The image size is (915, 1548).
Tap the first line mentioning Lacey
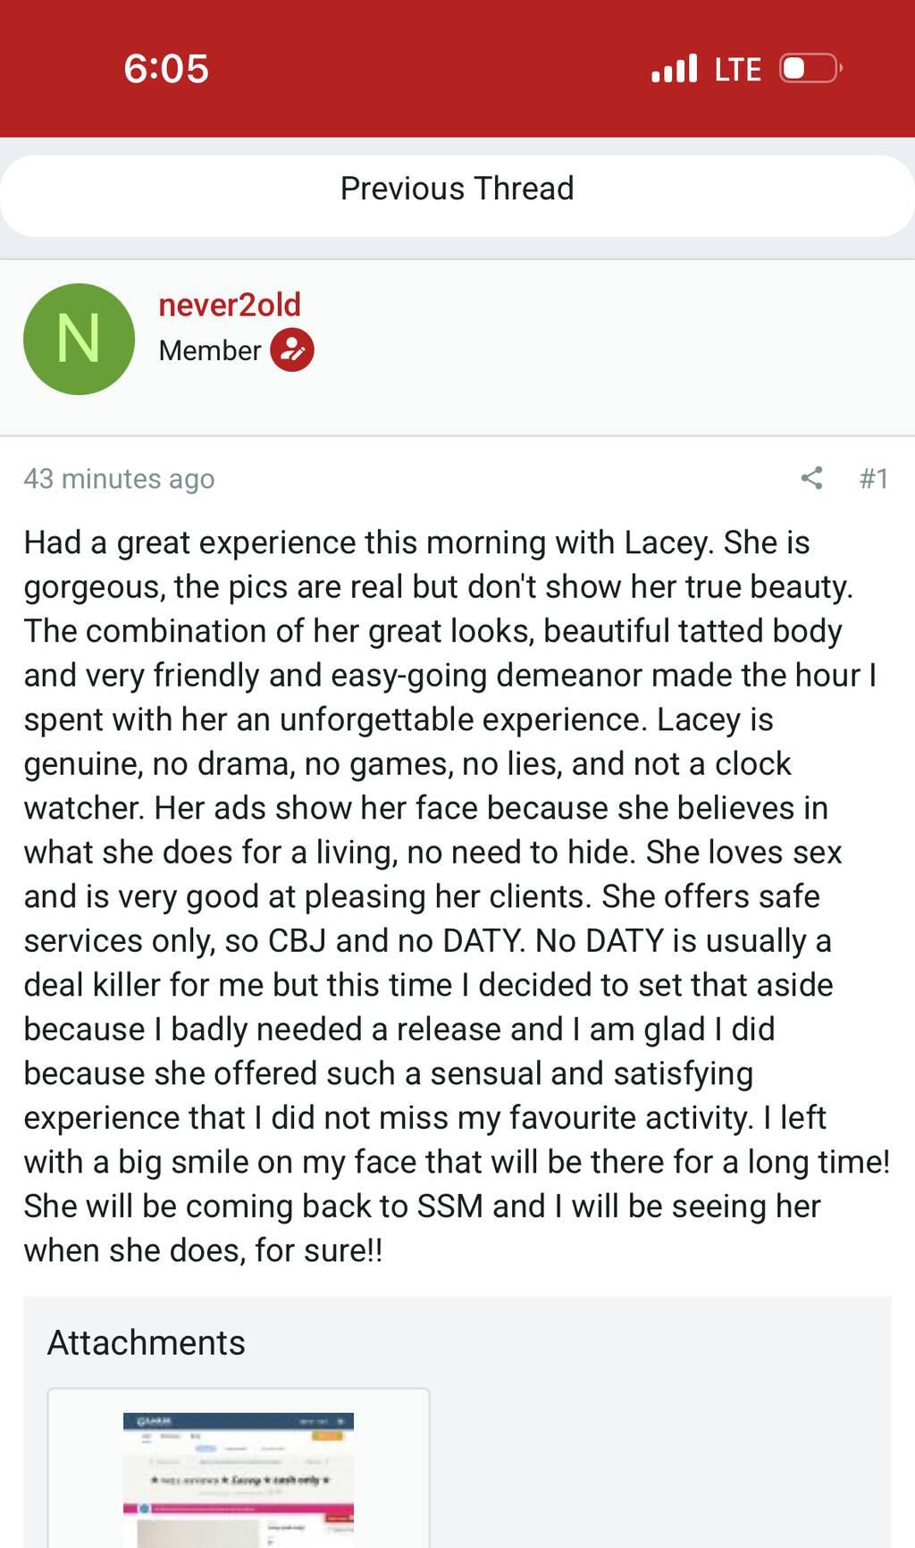point(416,543)
